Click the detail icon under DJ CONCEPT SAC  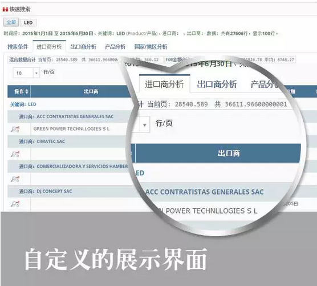coord(15,204)
